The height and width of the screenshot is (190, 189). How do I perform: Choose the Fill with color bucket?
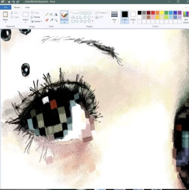52,15
